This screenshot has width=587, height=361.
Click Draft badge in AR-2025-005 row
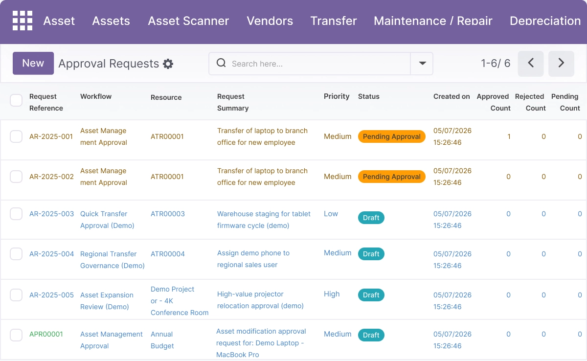click(371, 295)
